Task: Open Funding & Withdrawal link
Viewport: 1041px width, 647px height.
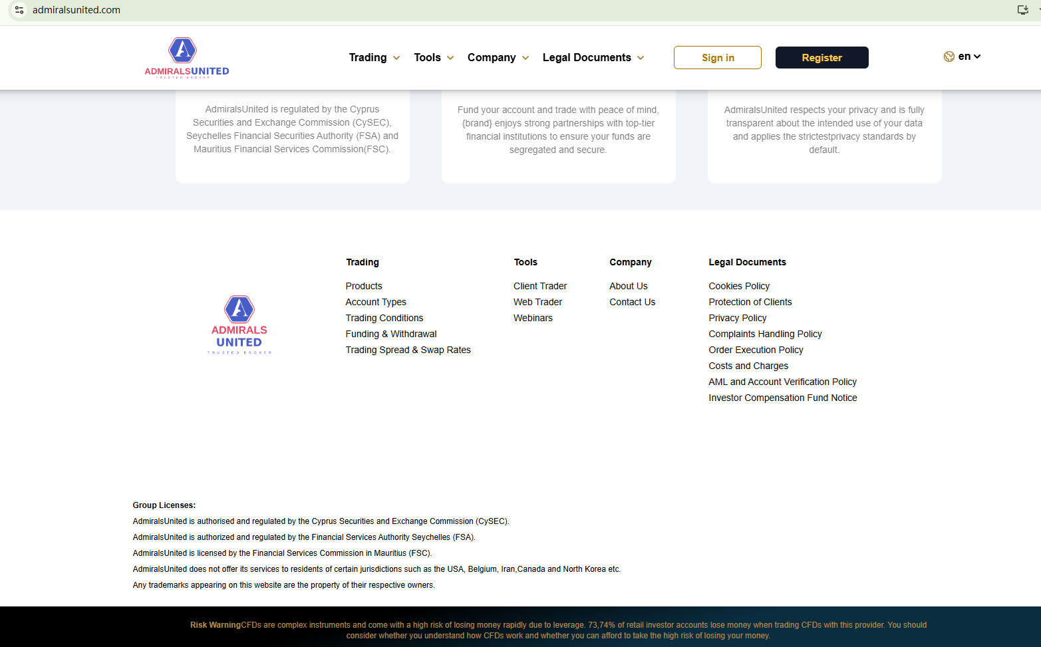Action: [391, 334]
